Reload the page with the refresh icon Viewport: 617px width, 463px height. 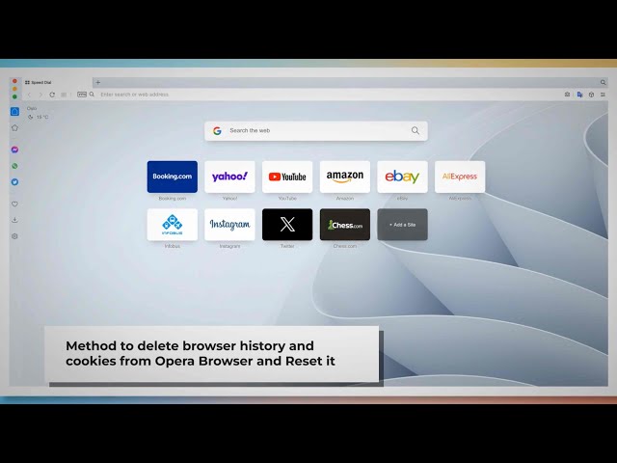(52, 95)
